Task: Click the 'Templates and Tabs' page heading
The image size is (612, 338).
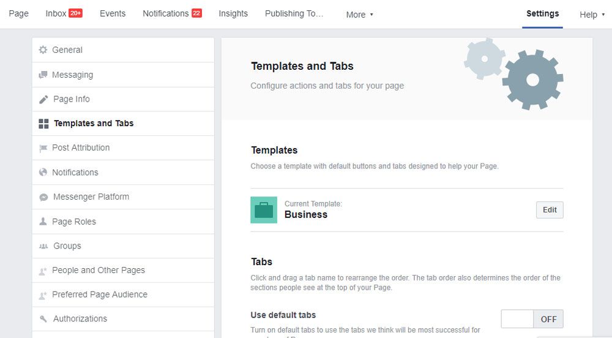Action: click(302, 66)
